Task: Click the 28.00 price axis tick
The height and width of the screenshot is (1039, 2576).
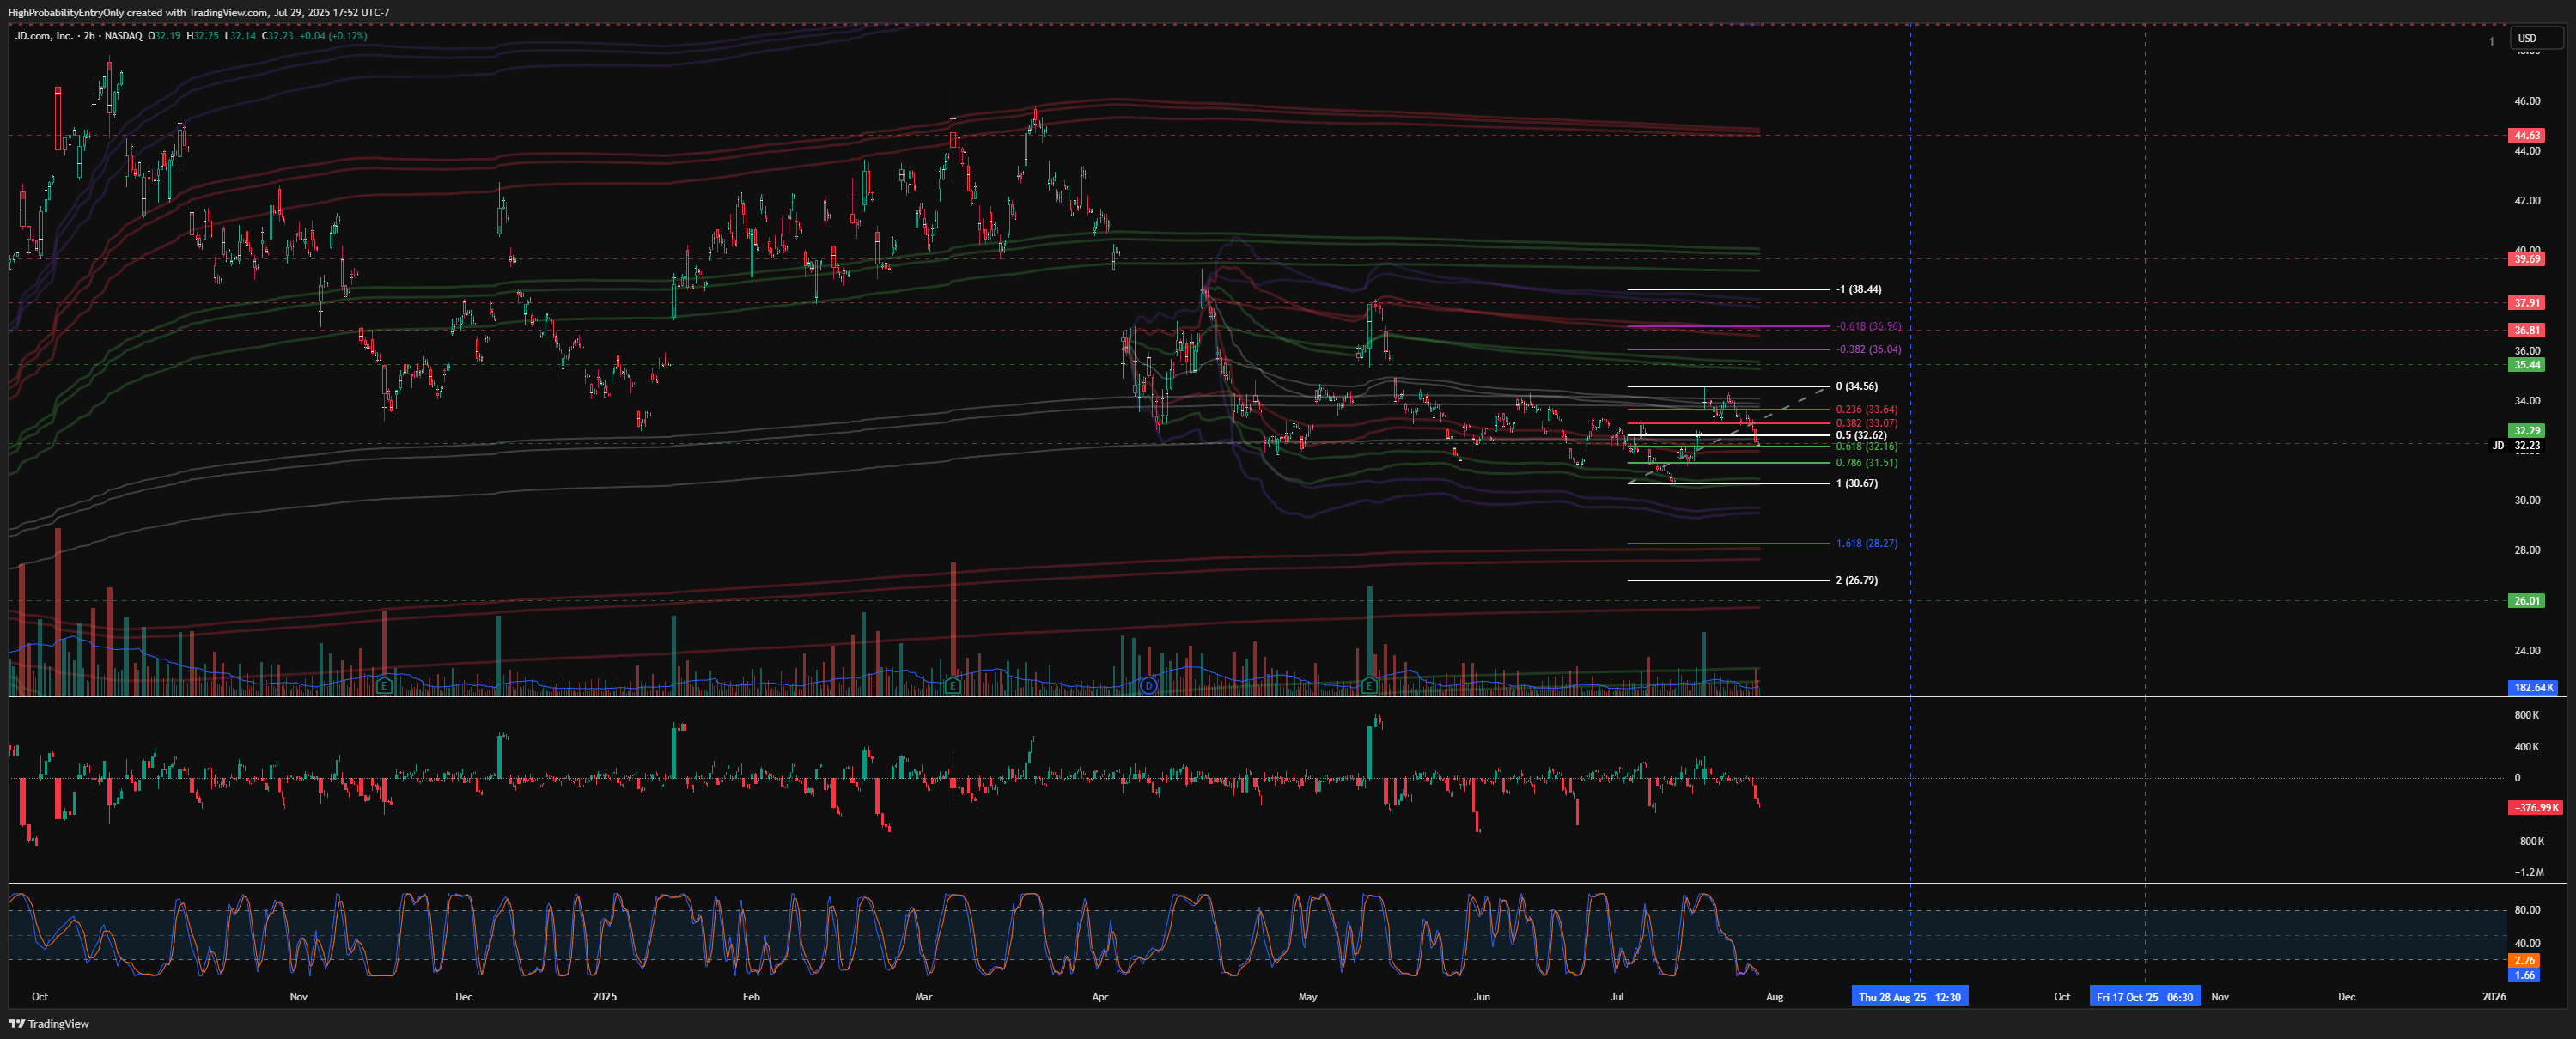Action: click(x=2527, y=550)
